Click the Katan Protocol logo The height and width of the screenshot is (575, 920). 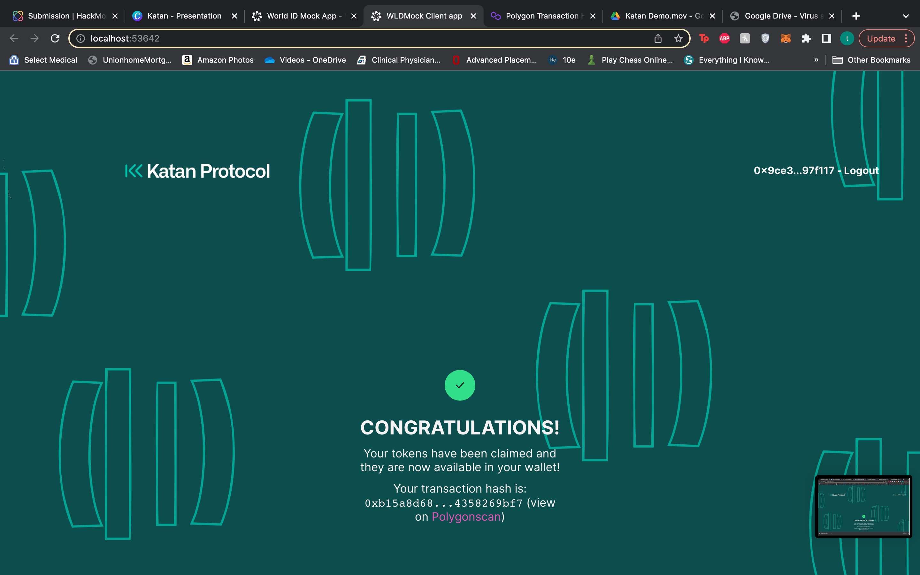(x=197, y=171)
